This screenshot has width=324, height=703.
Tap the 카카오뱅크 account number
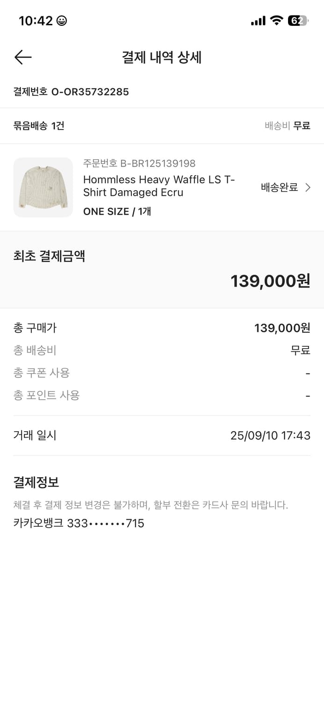point(79,523)
